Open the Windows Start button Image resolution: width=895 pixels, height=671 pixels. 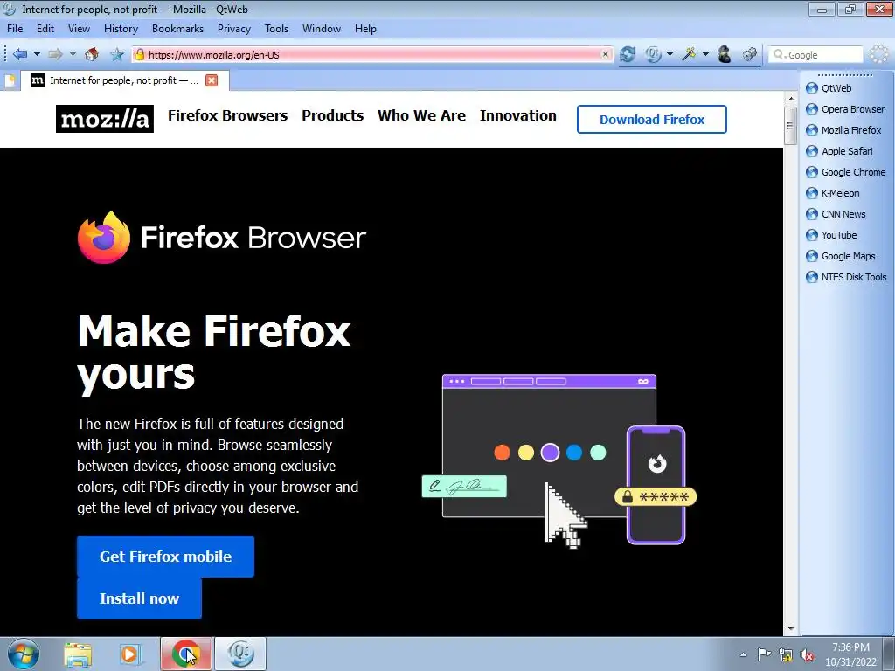(x=24, y=654)
